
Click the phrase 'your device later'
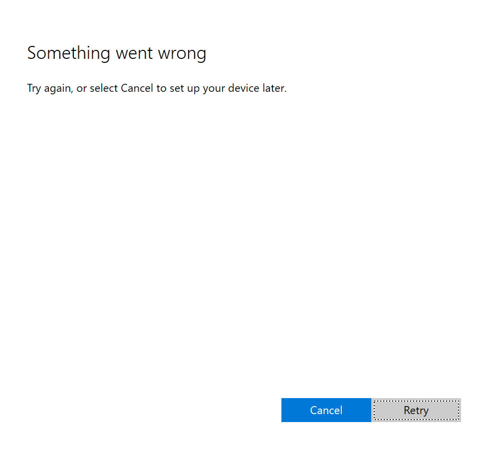pos(244,88)
